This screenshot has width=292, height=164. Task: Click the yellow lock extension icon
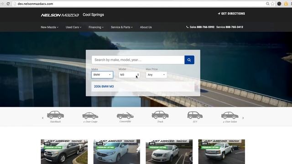tap(286, 4)
